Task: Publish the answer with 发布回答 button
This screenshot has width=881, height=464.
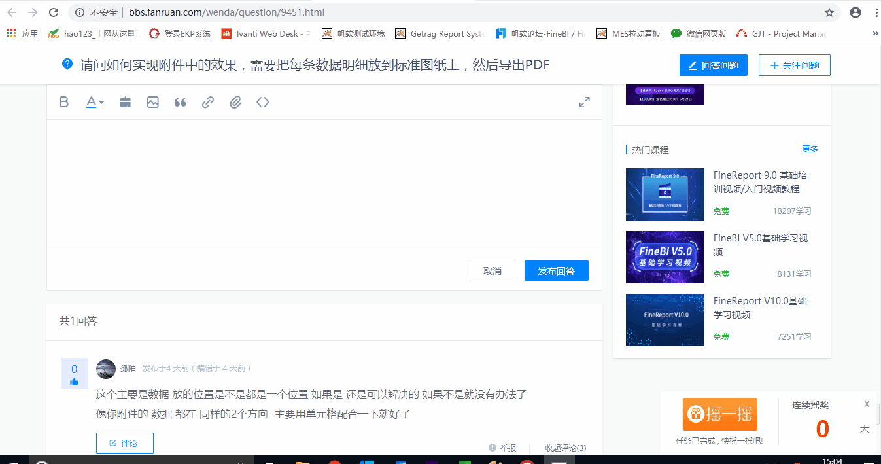Action: point(557,271)
